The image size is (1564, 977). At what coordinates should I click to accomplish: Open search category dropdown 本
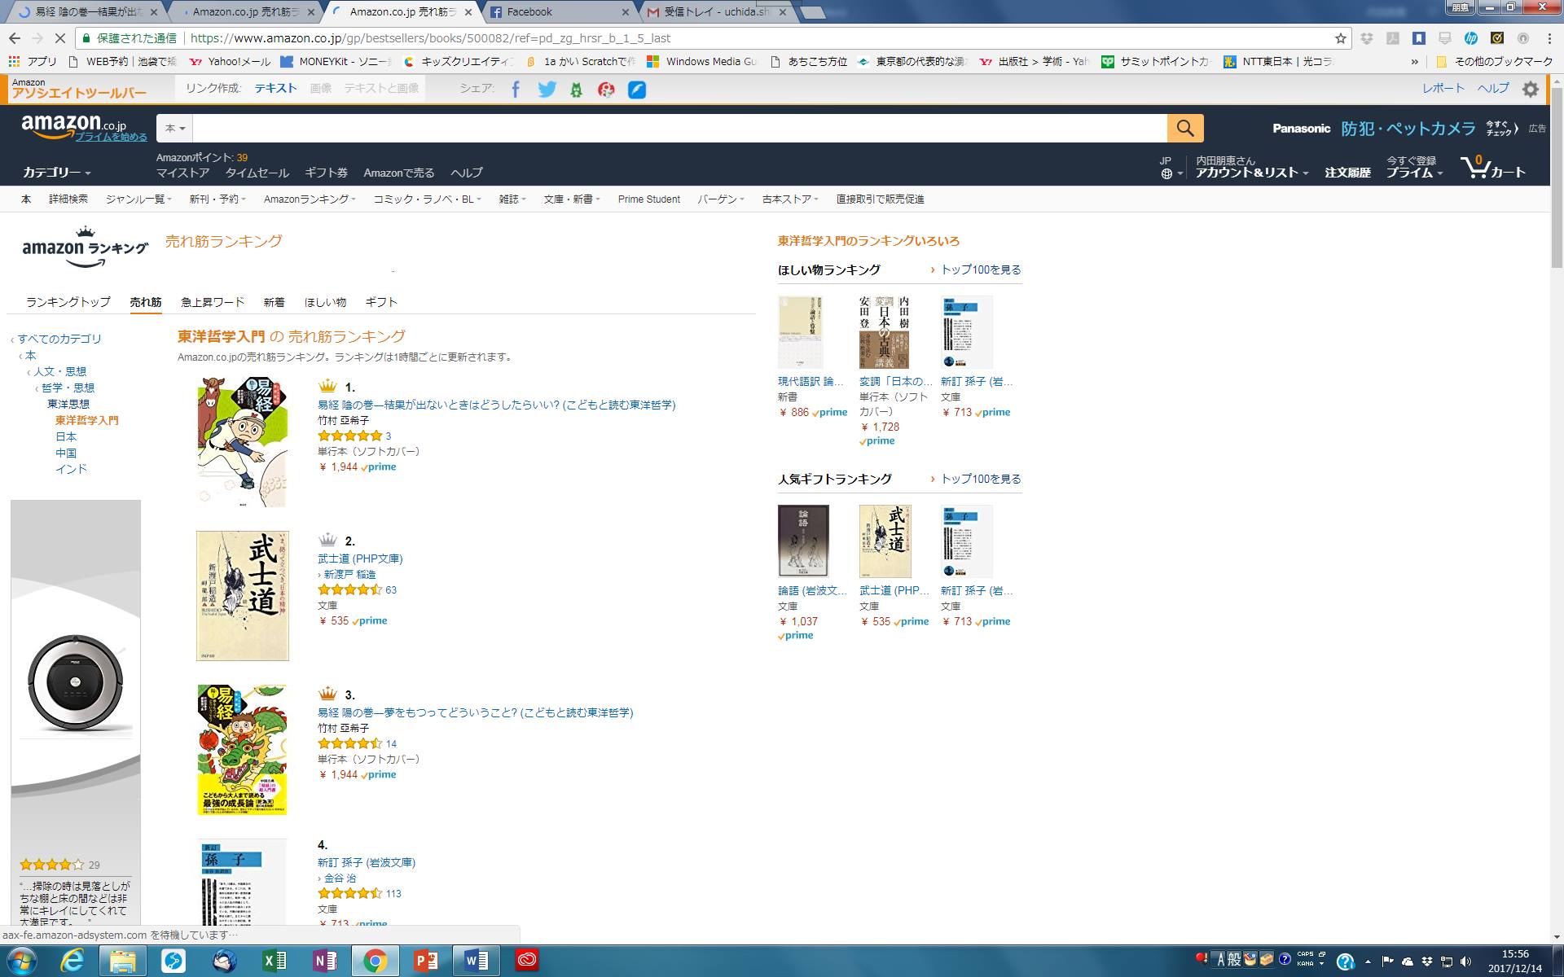point(175,128)
